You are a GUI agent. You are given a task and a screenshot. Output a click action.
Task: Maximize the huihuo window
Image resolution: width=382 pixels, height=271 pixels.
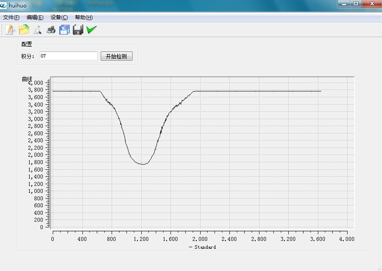[356, 3]
